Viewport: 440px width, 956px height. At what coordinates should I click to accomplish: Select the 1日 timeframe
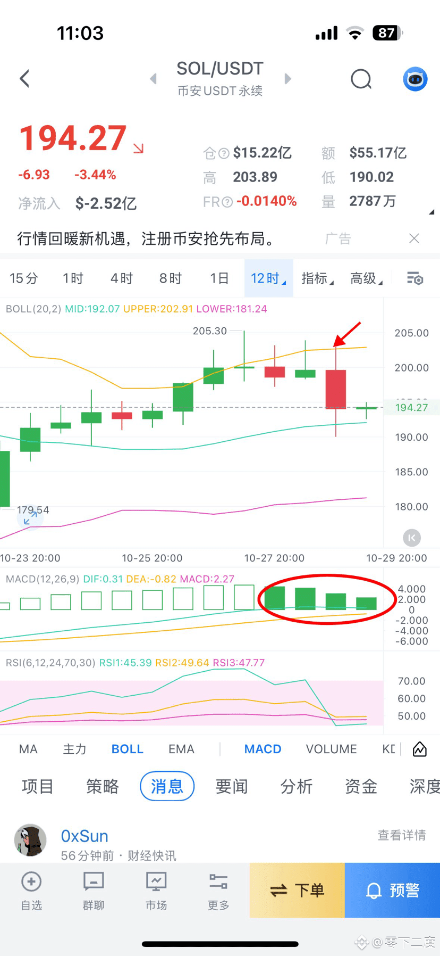(219, 278)
